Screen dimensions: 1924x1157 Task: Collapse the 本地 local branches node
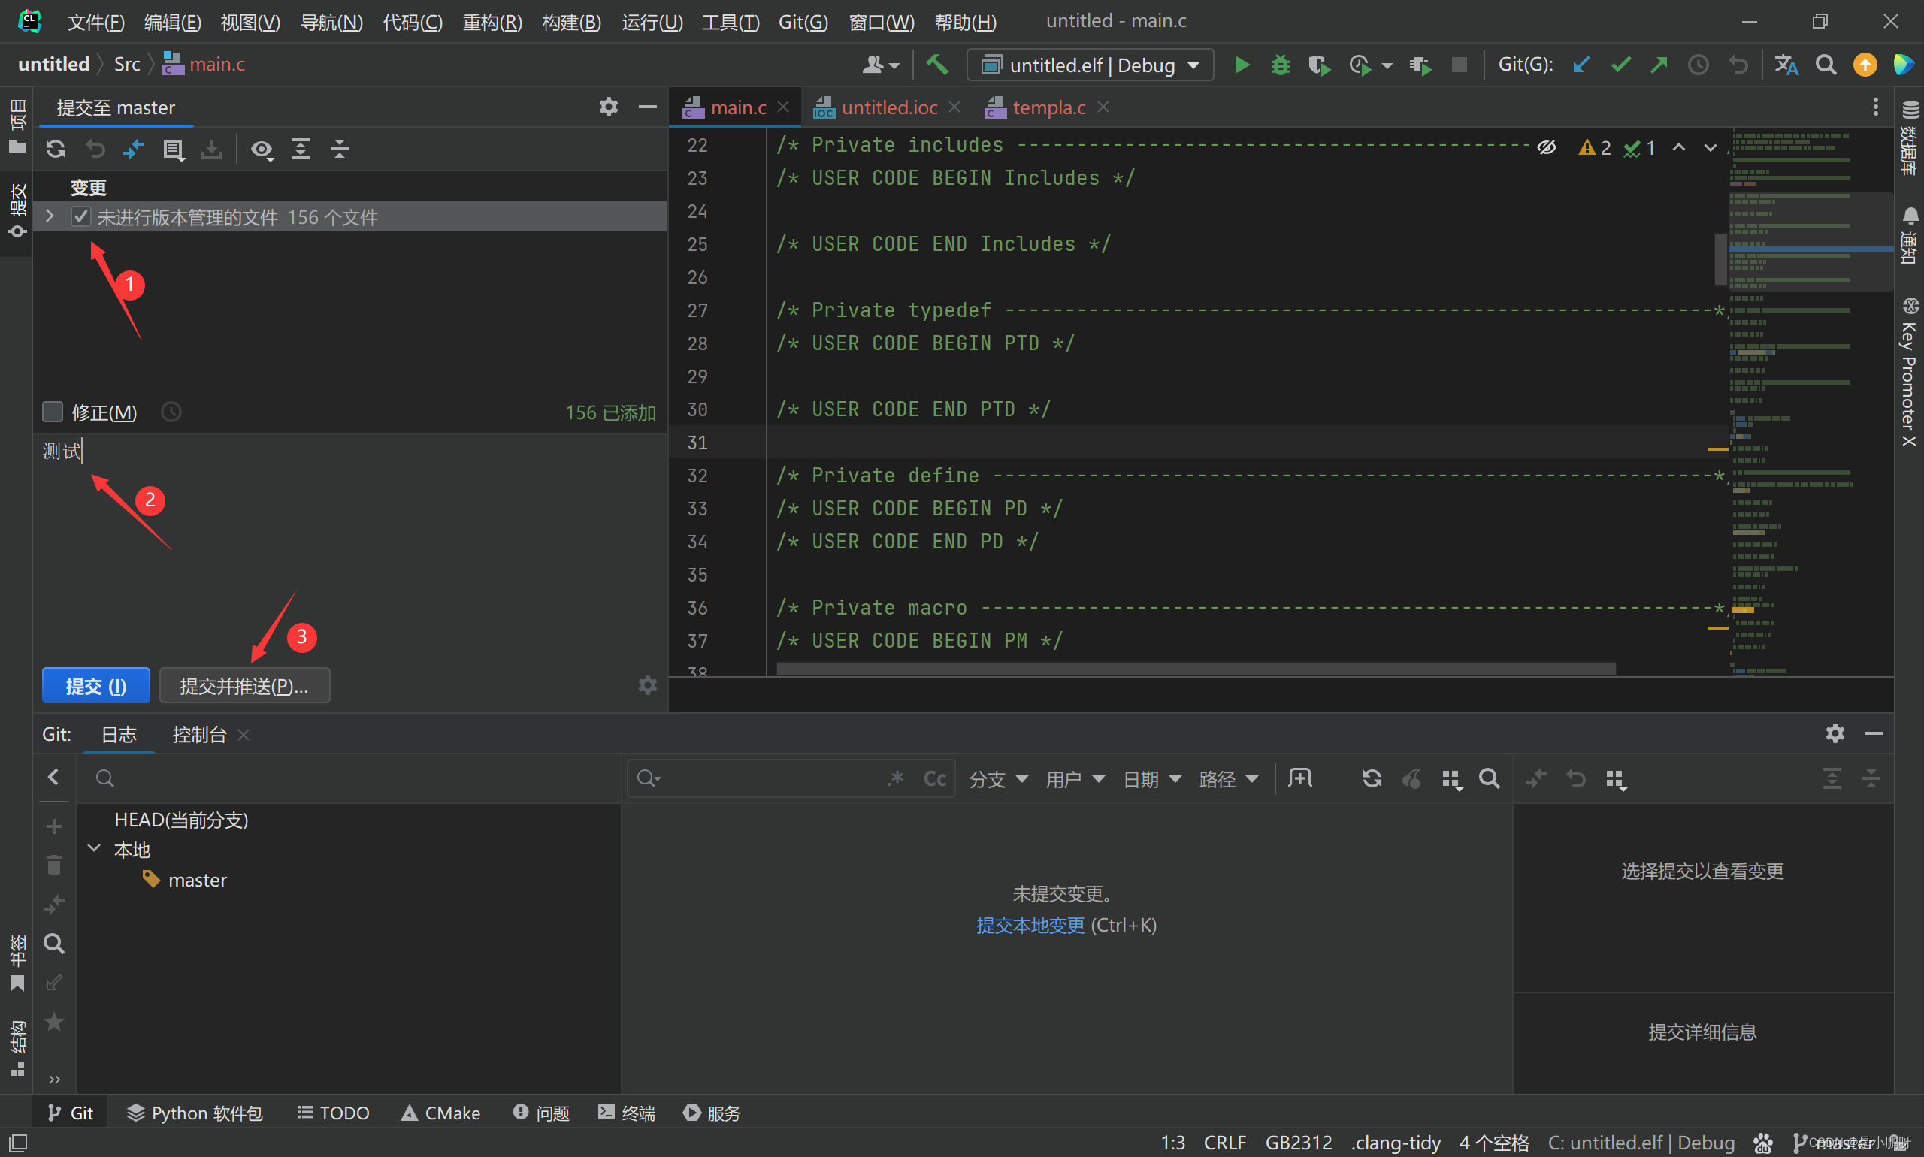94,848
